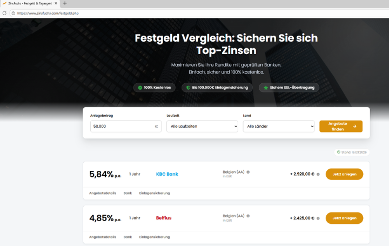Open Bank tab in the KBC offer
The height and width of the screenshot is (246, 389).
click(x=128, y=193)
